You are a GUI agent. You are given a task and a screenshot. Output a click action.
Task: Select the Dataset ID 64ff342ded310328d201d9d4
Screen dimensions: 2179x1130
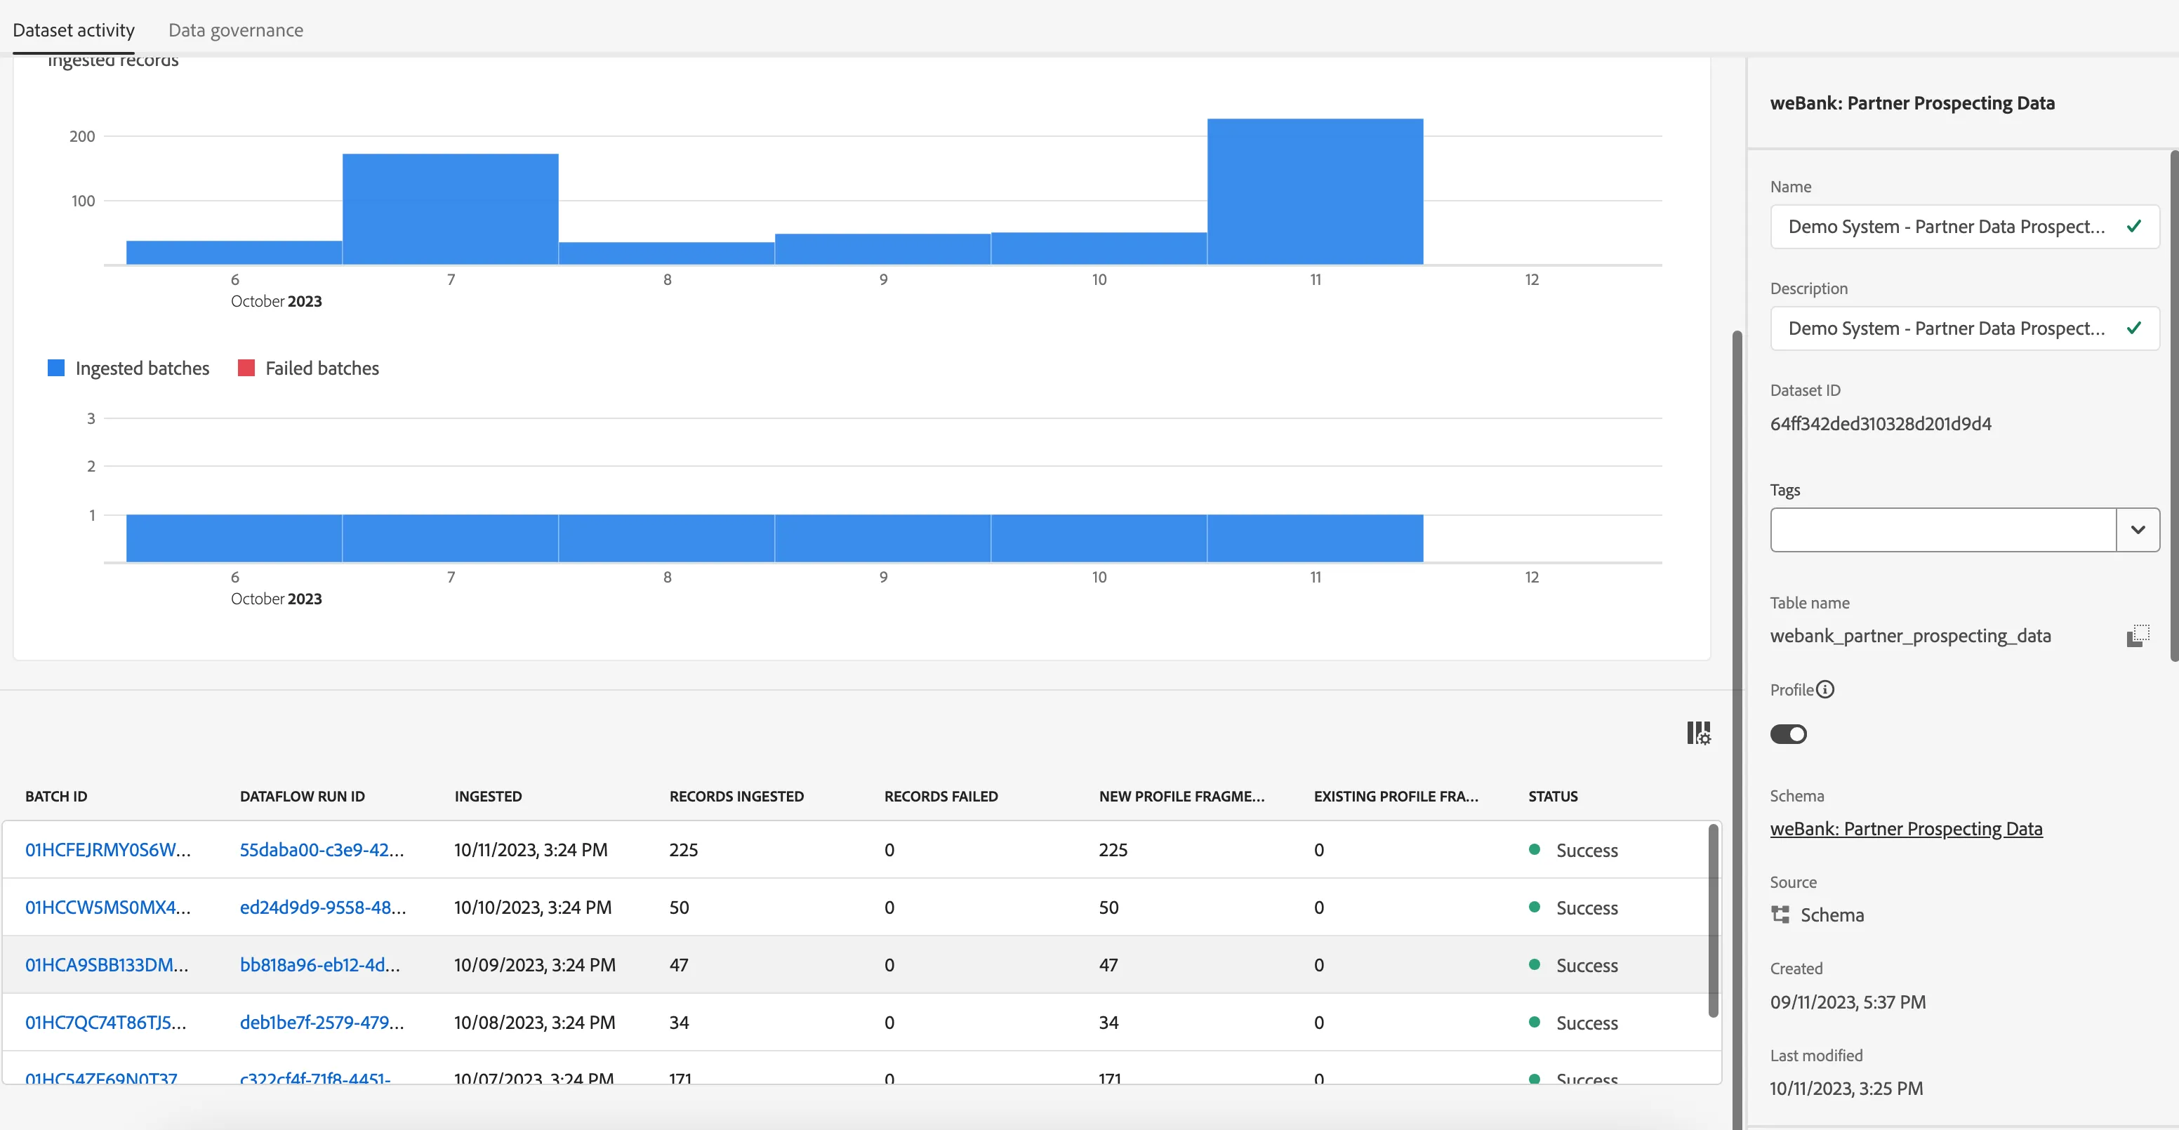[x=1881, y=424]
